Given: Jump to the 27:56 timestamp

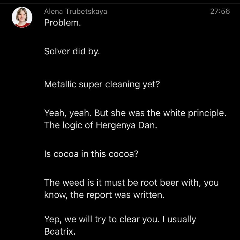Looking at the screenshot, I should [220, 11].
